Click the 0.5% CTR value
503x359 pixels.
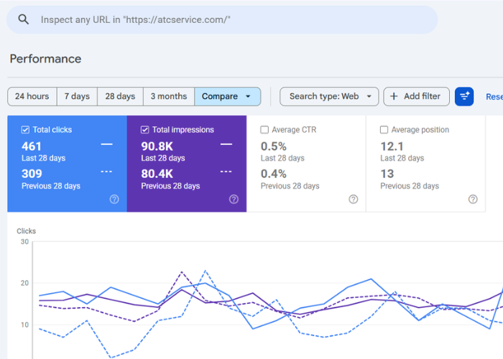coord(274,146)
